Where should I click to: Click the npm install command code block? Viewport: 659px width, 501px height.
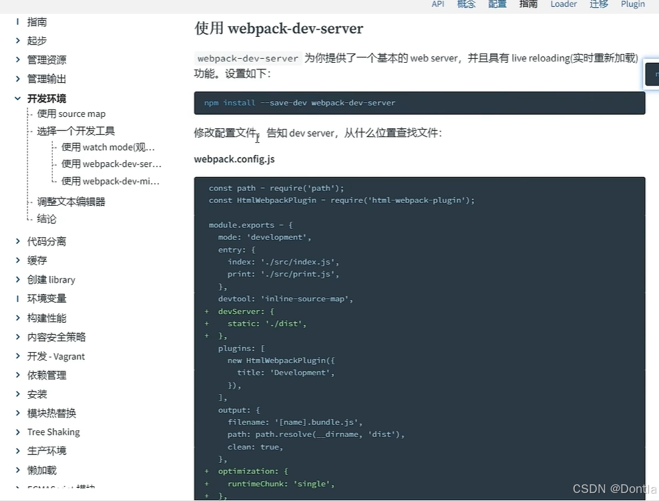click(x=419, y=103)
